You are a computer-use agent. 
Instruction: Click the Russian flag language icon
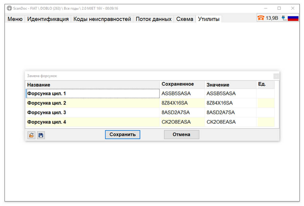[x=293, y=18]
